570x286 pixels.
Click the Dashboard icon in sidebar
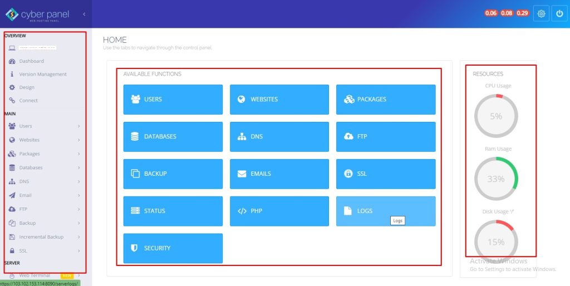coord(12,61)
